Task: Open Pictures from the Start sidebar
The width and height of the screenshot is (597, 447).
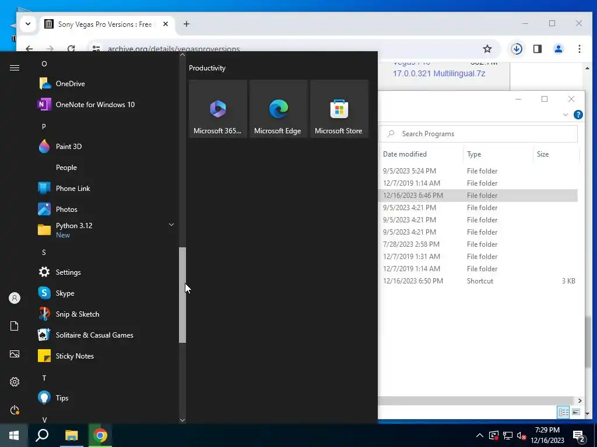Action: (15, 354)
